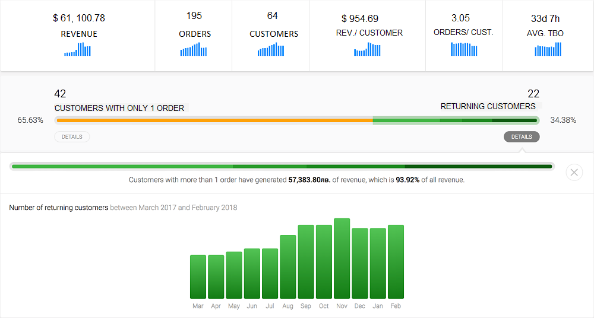Click the November bar in the chart
This screenshot has width=594, height=318.
click(342, 259)
